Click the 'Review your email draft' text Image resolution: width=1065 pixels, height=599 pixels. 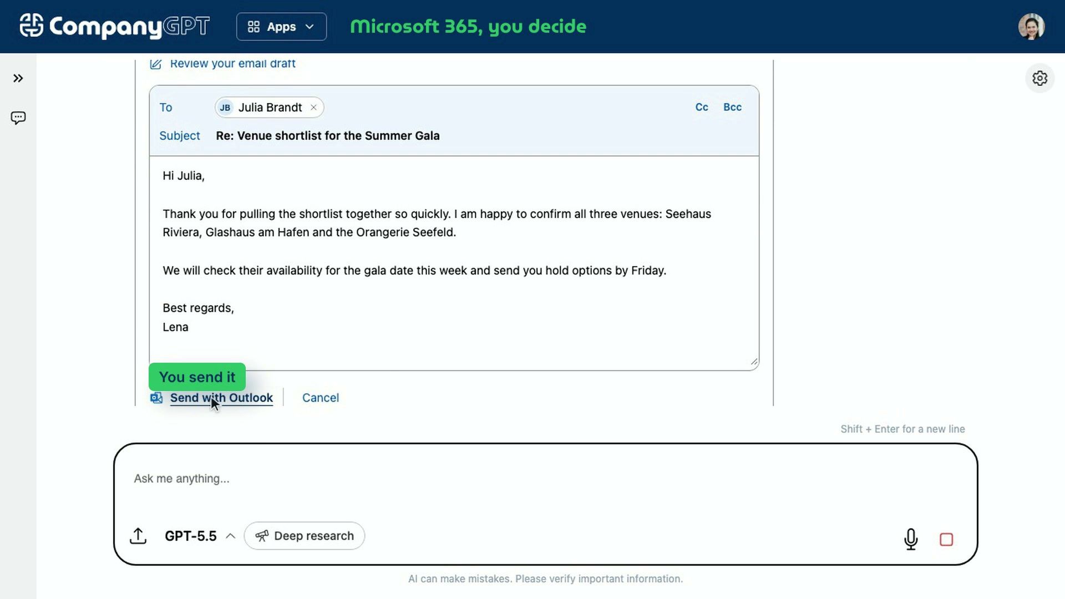(232, 64)
